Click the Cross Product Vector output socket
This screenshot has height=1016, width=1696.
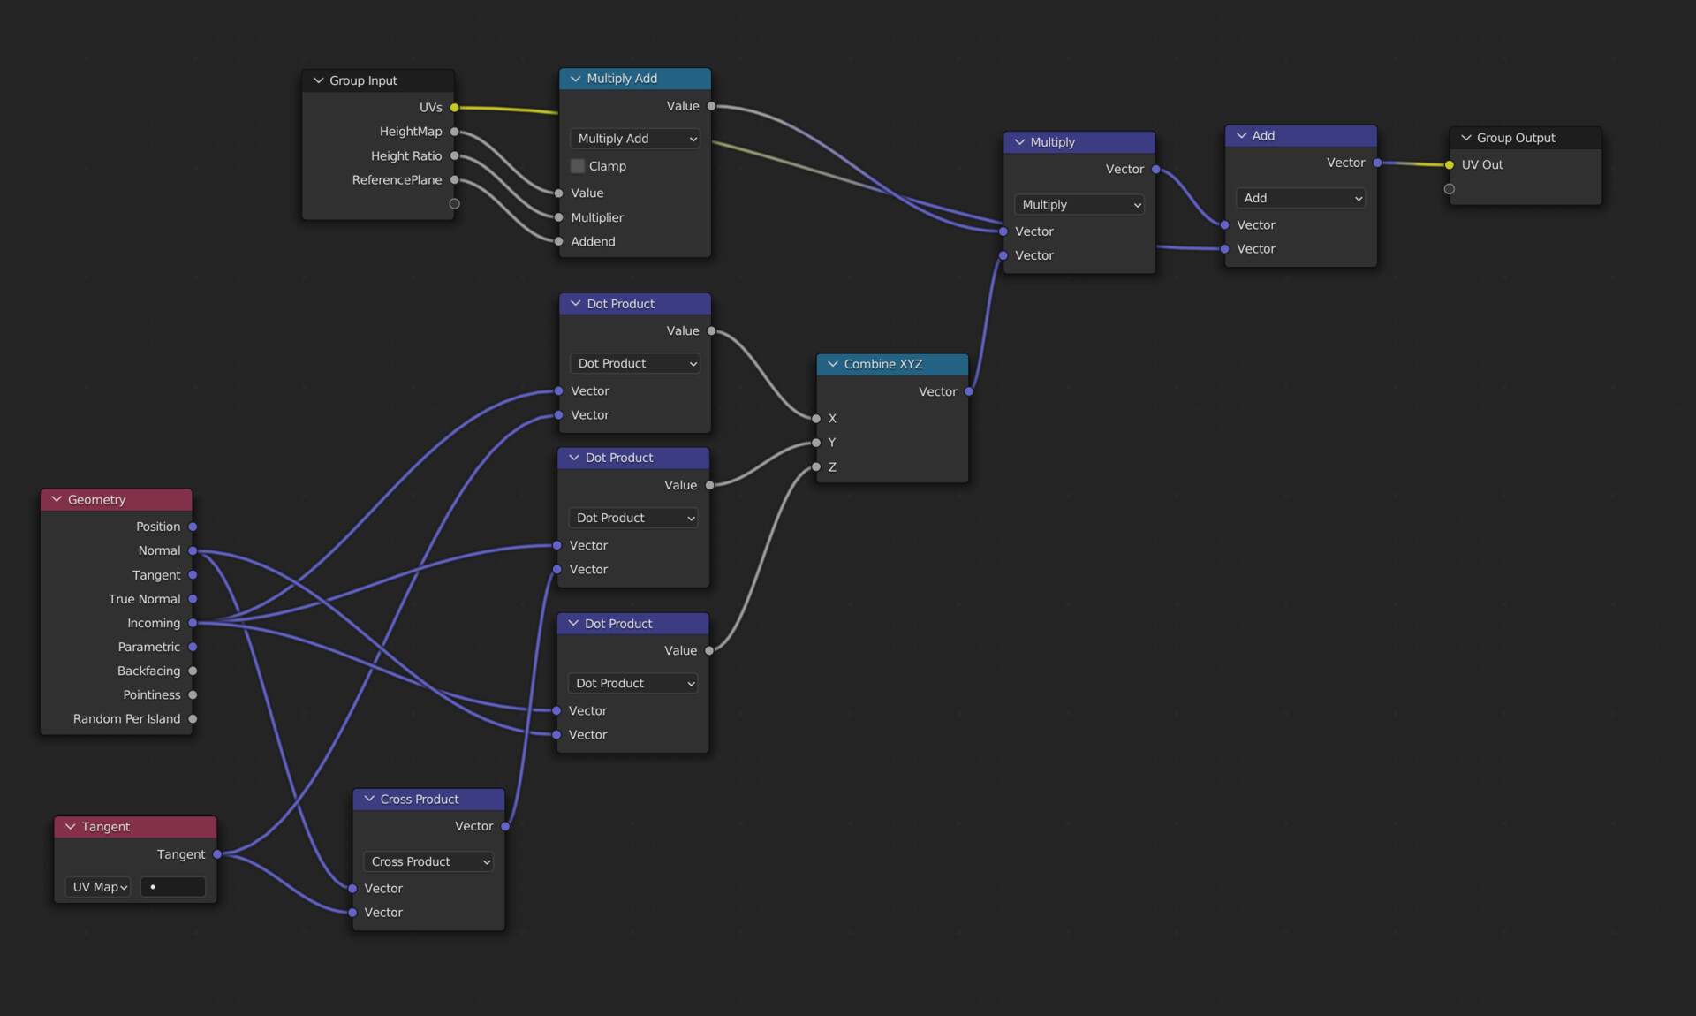(x=505, y=826)
